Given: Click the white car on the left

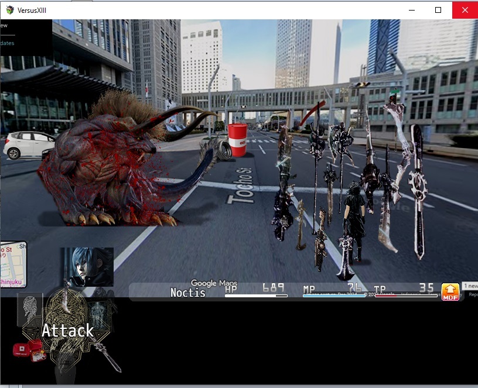Looking at the screenshot, I should point(28,145).
